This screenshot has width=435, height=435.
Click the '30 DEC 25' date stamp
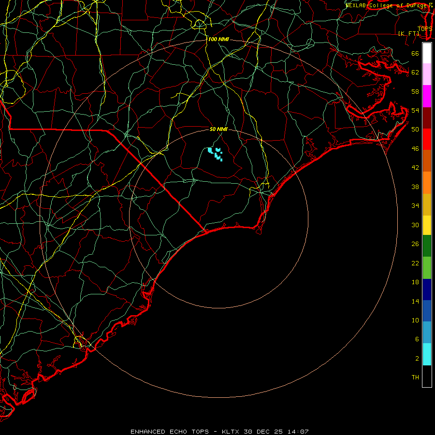pyautogui.click(x=263, y=432)
